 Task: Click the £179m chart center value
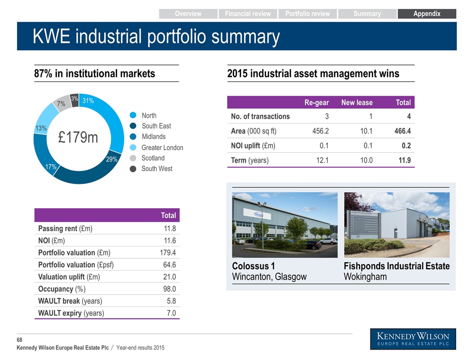pyautogui.click(x=78, y=138)
